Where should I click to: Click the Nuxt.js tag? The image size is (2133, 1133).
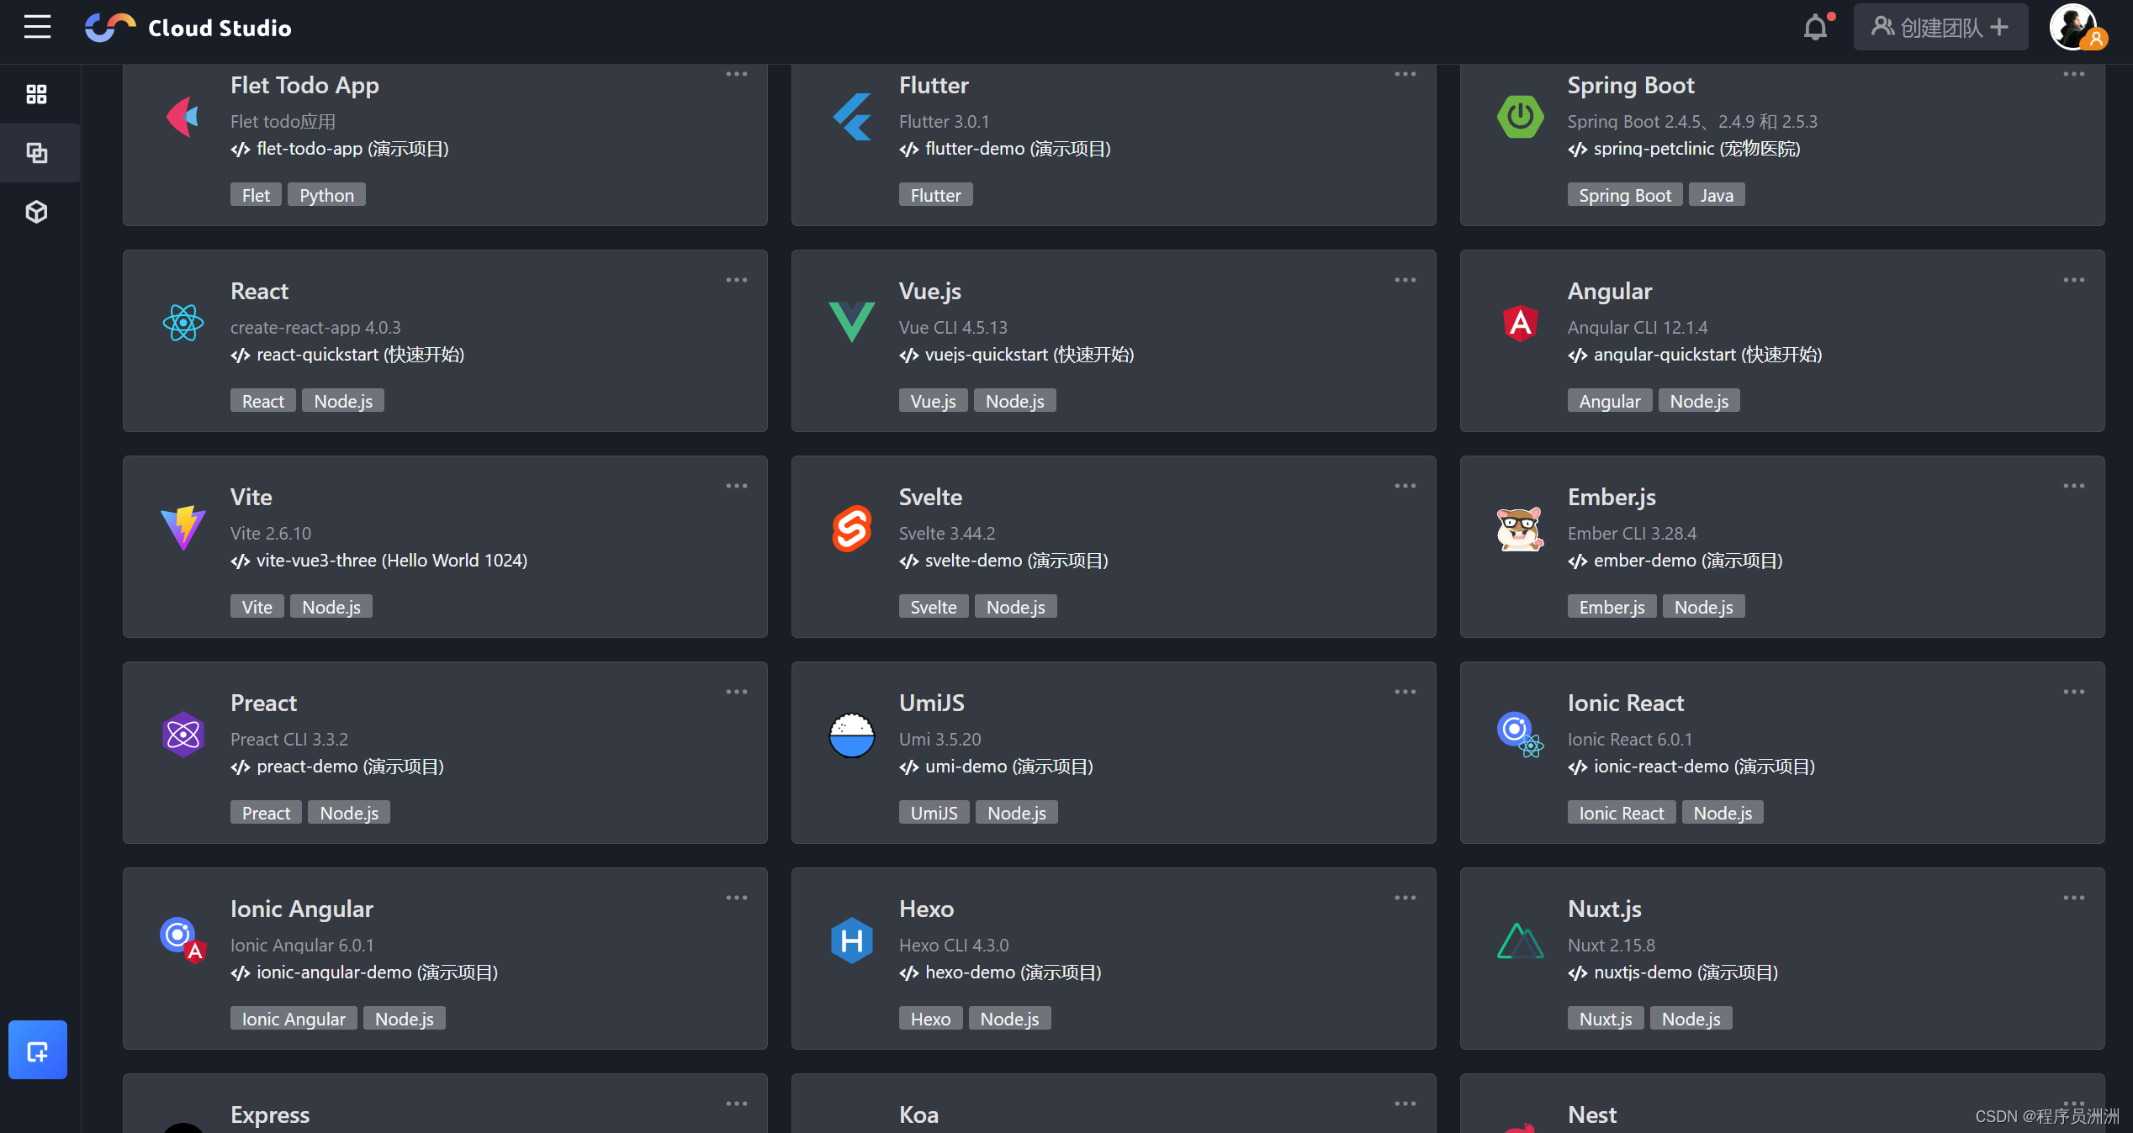1606,1019
